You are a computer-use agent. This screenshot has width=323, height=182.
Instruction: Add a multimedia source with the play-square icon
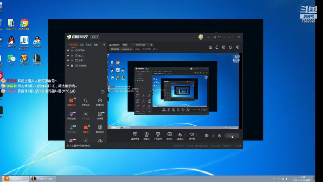click(x=169, y=135)
